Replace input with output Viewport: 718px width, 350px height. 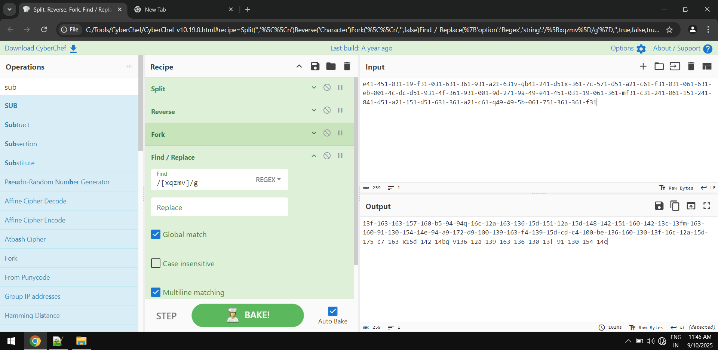691,206
